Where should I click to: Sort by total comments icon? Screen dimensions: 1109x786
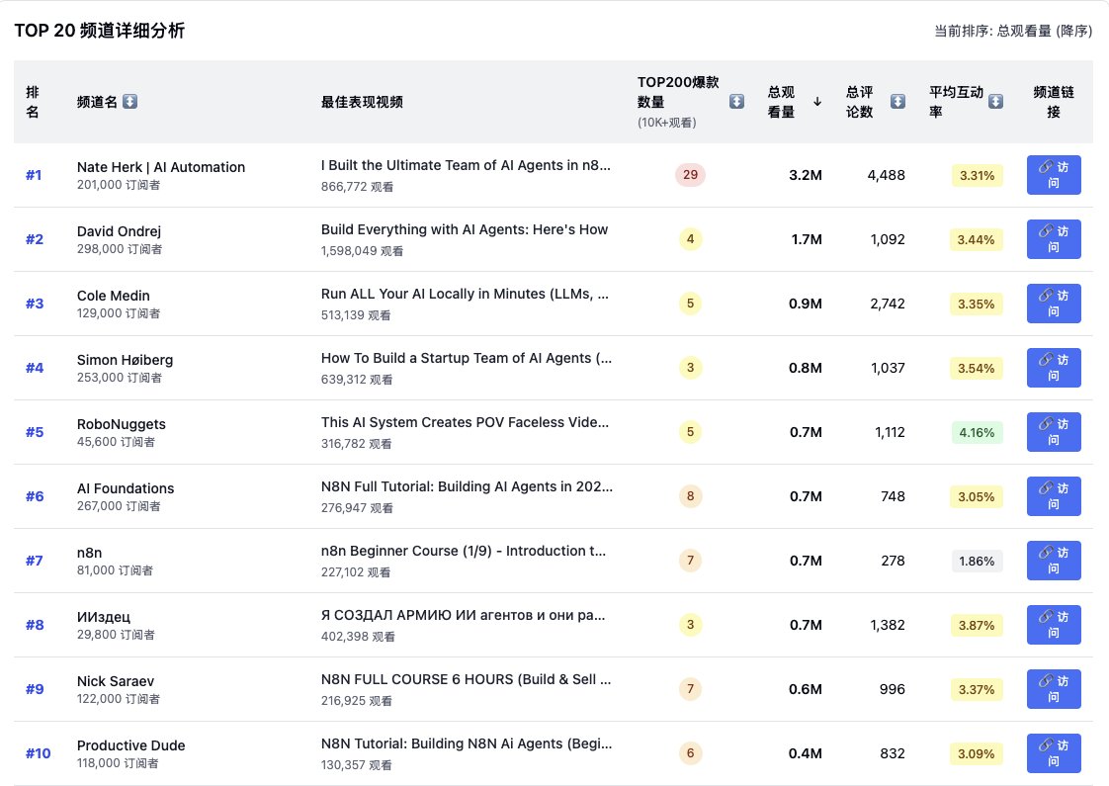(x=897, y=101)
